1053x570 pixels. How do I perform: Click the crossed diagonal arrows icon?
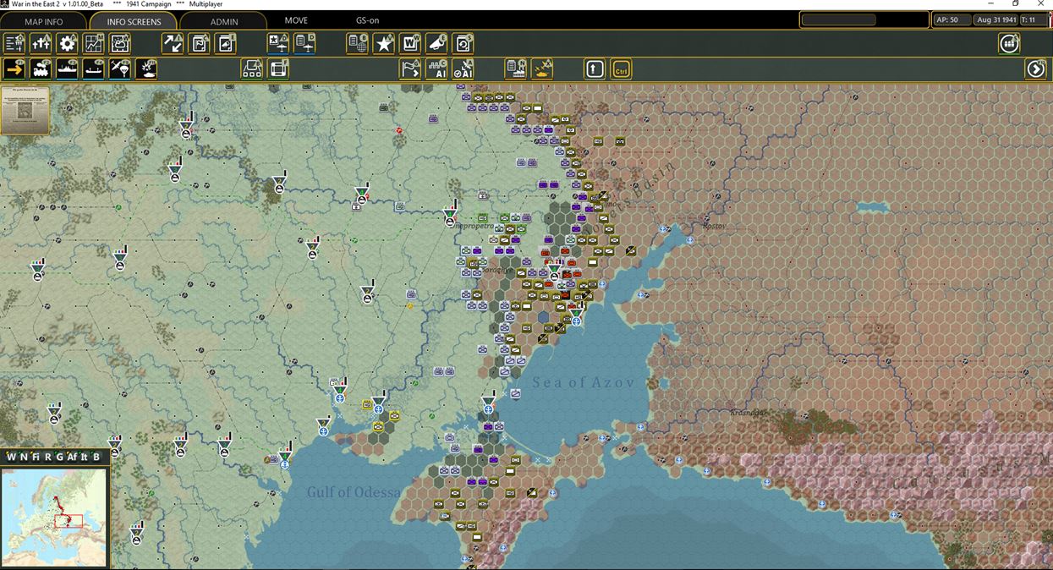pyautogui.click(x=173, y=43)
